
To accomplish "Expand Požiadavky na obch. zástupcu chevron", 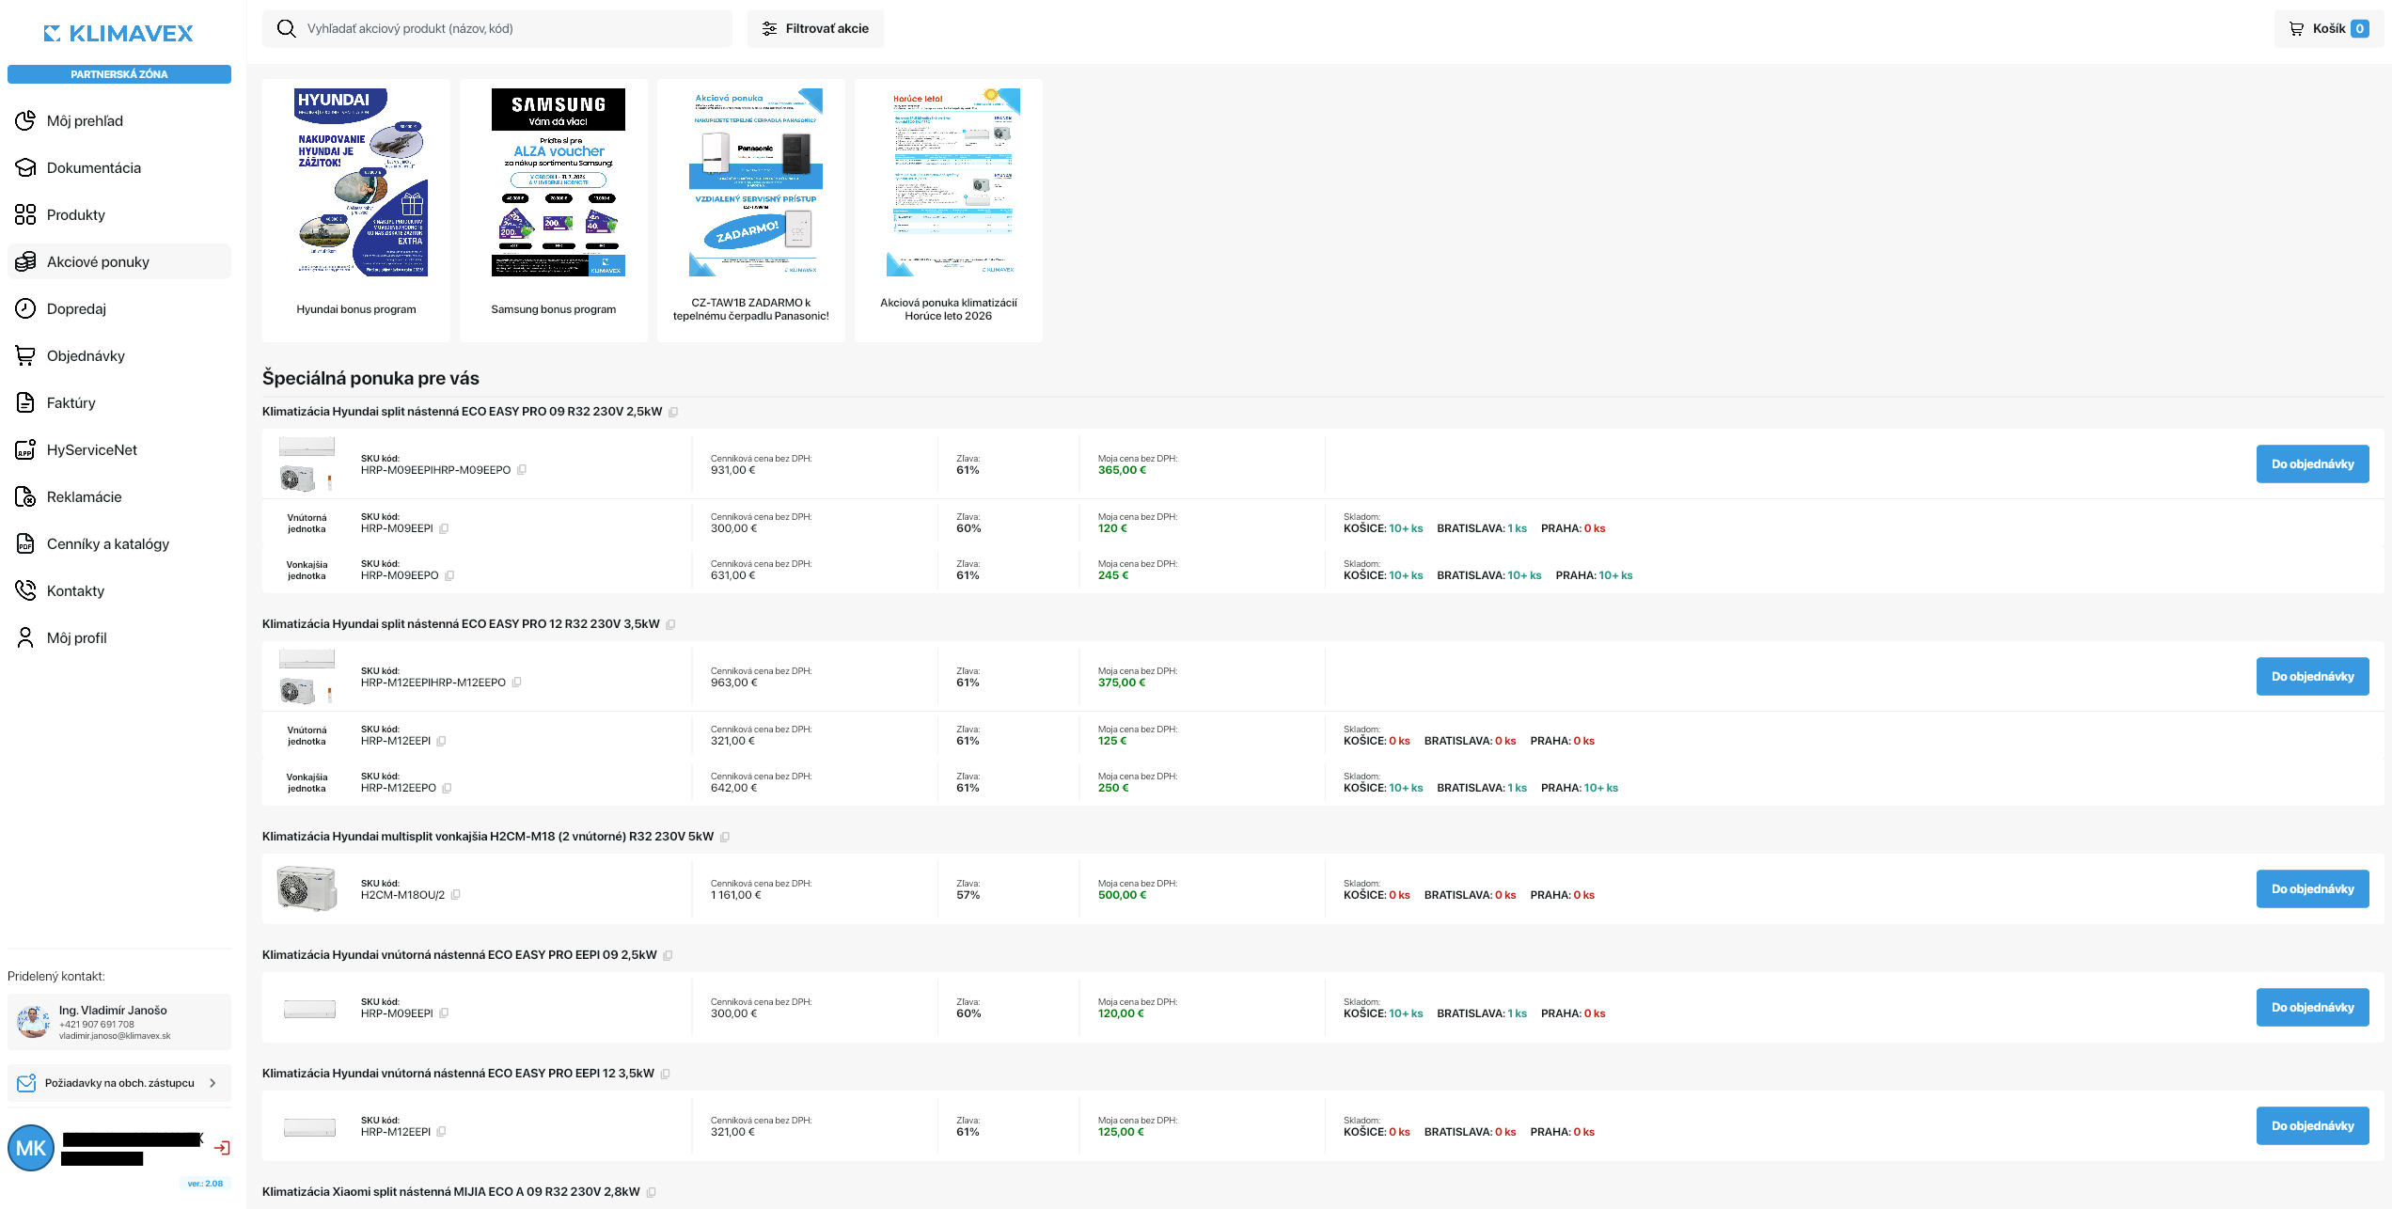I will coord(212,1083).
